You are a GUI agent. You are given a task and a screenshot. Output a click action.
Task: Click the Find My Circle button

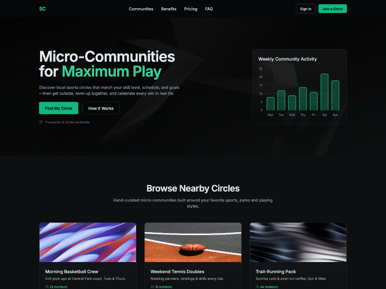(58, 108)
